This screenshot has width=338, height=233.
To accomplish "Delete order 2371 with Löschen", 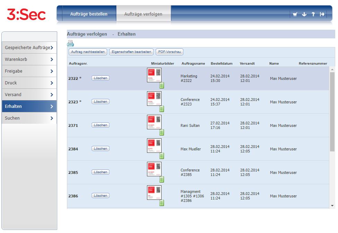I will tap(101, 125).
